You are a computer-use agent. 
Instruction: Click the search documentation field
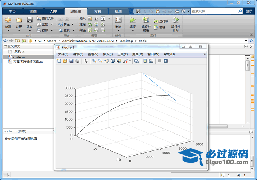tap(215, 11)
